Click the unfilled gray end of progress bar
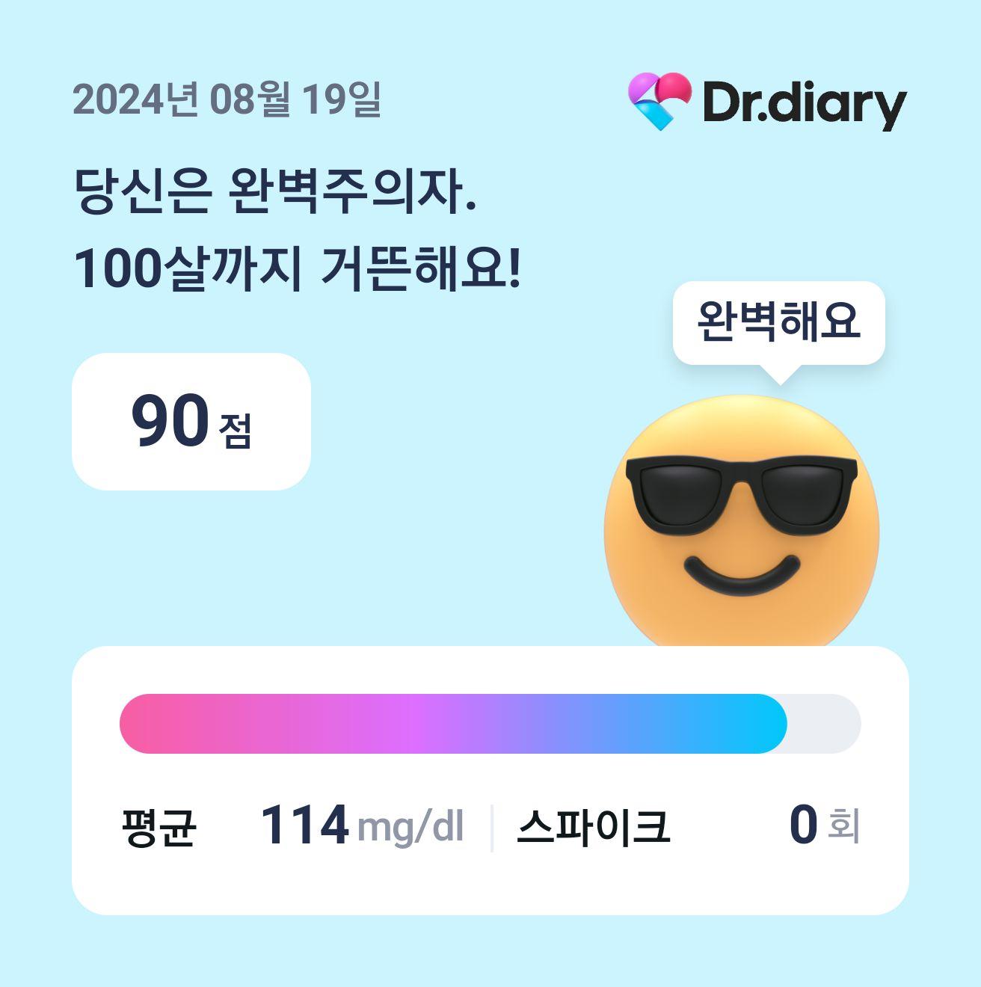This screenshot has height=987, width=981. click(824, 724)
